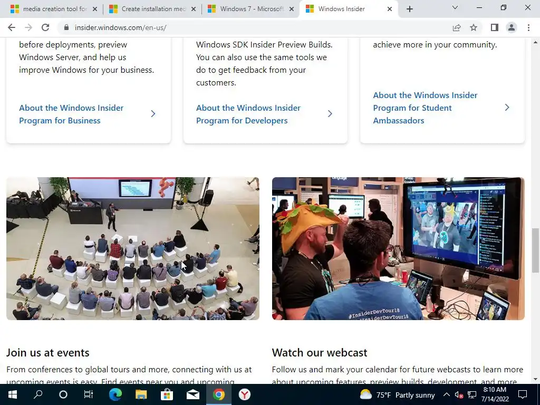Open the Chrome side panel

pos(495,27)
